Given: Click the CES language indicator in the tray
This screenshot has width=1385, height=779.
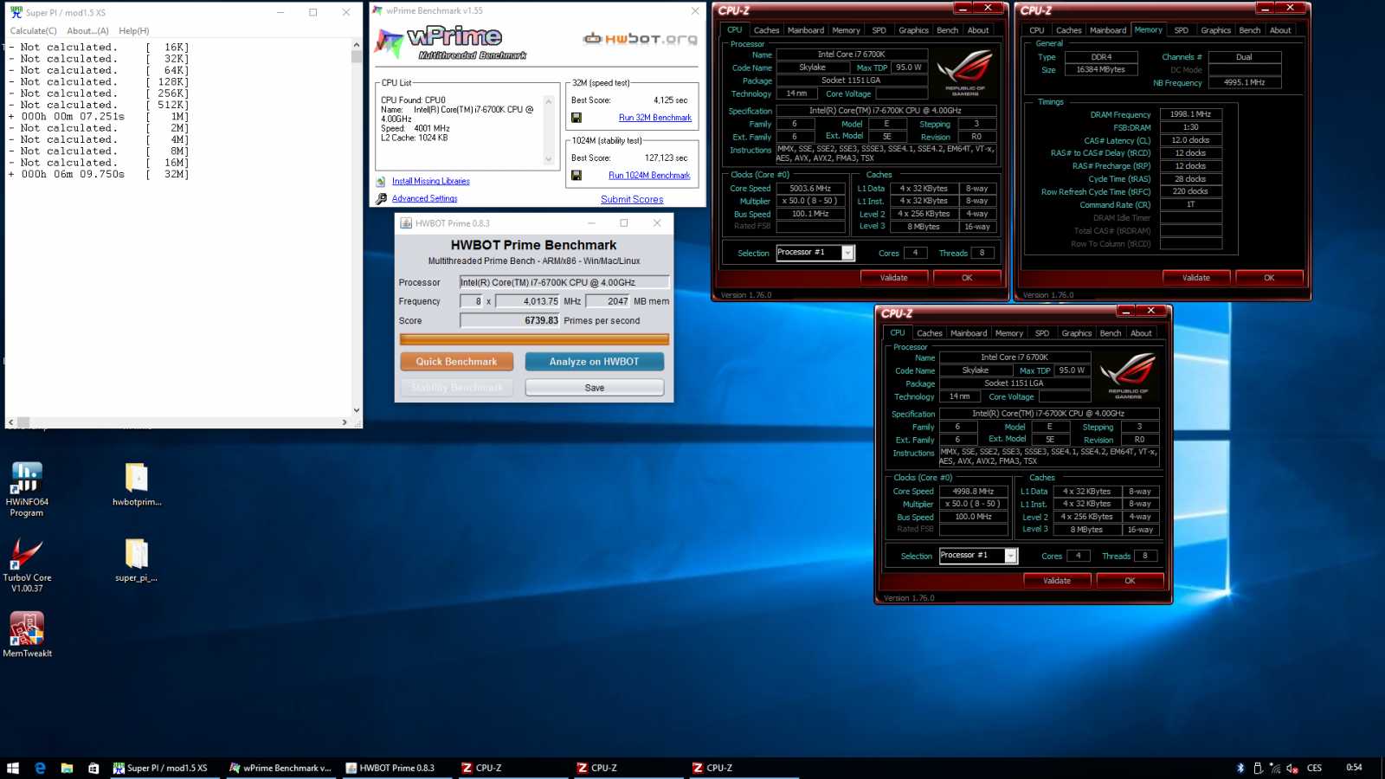Looking at the screenshot, I should (1314, 768).
